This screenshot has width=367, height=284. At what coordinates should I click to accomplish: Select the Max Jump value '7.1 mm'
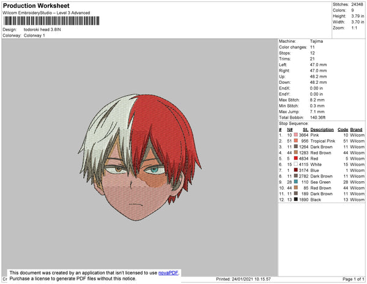(x=317, y=111)
